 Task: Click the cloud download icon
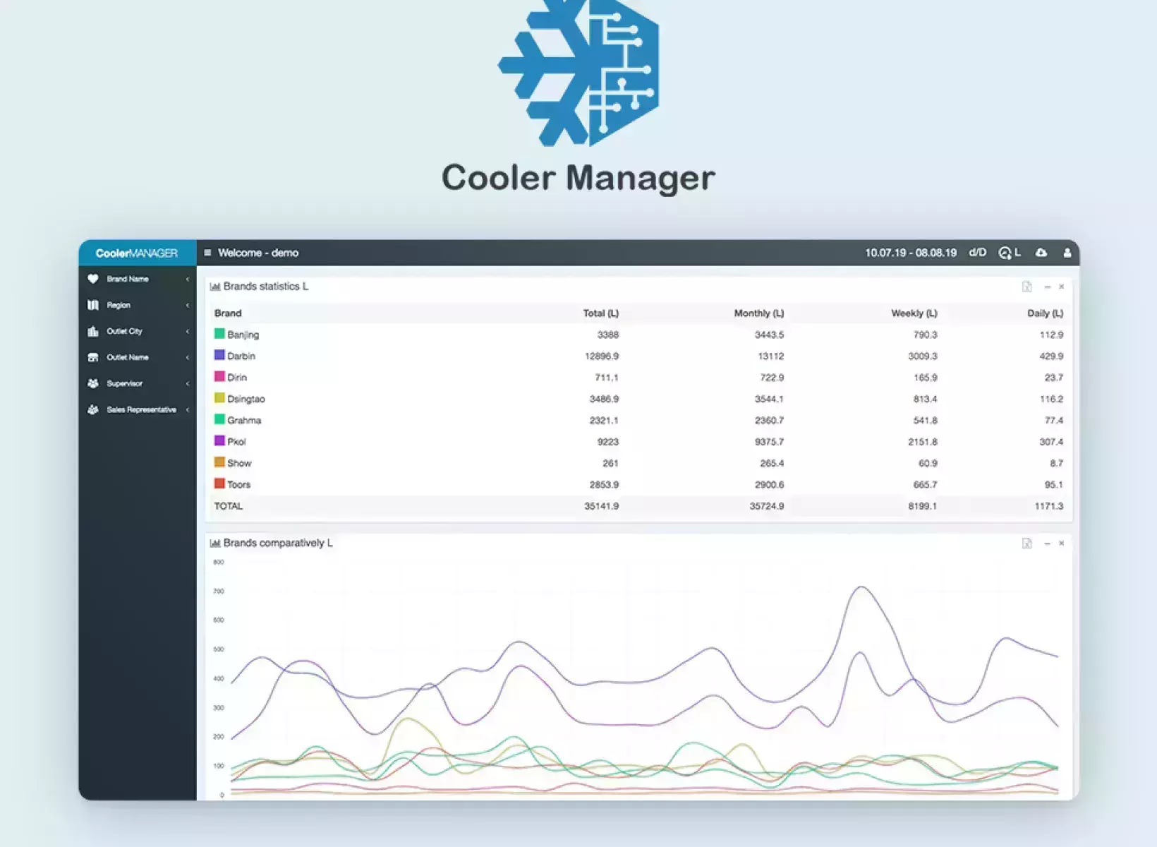pos(1041,253)
